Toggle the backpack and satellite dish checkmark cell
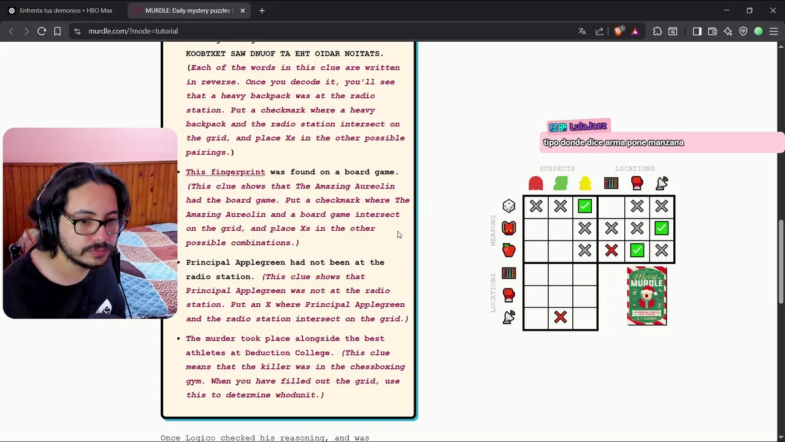 point(661,228)
